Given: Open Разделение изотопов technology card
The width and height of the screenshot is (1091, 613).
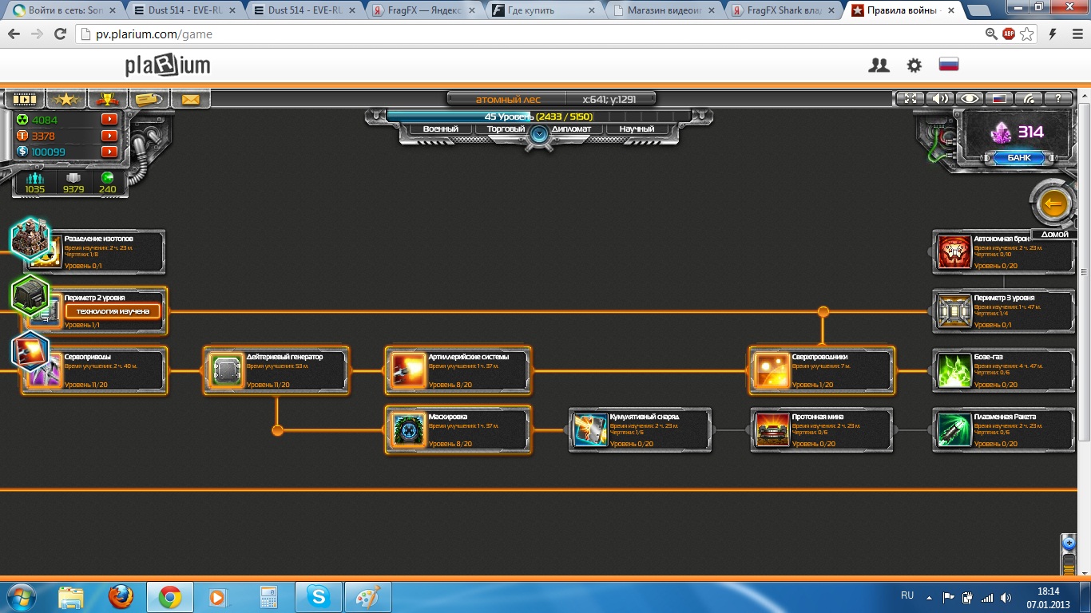Looking at the screenshot, I should (x=94, y=252).
